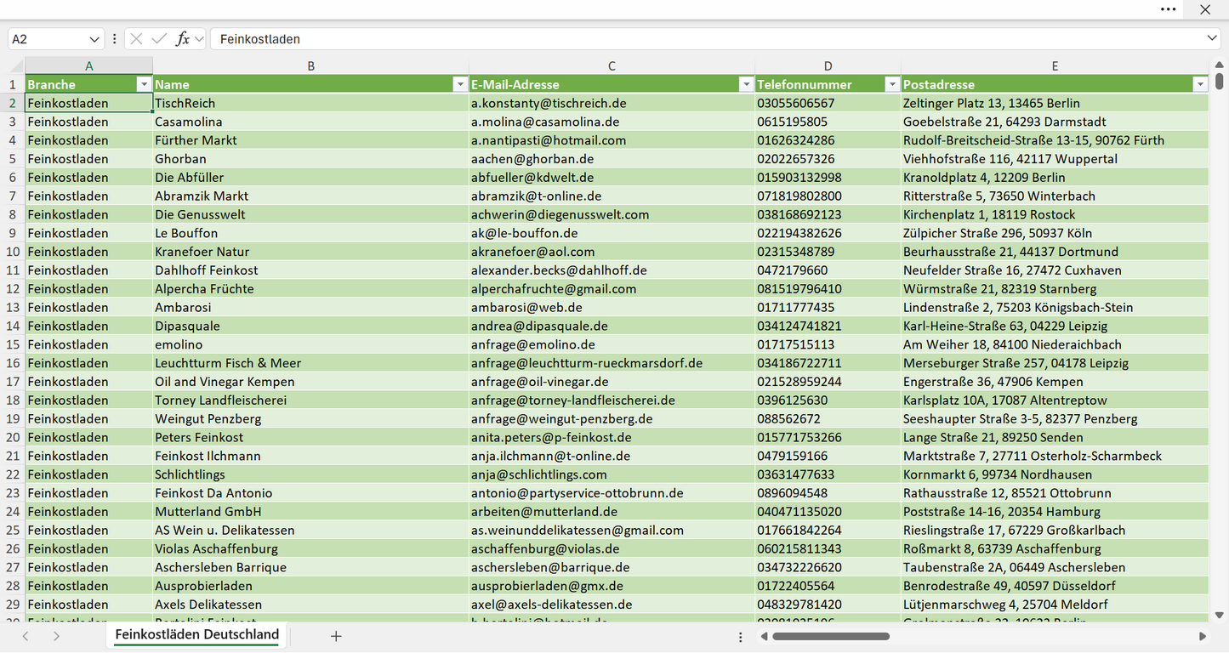Select all cells via the corner triangle
Image resolution: width=1229 pixels, height=653 pixels.
[x=16, y=66]
